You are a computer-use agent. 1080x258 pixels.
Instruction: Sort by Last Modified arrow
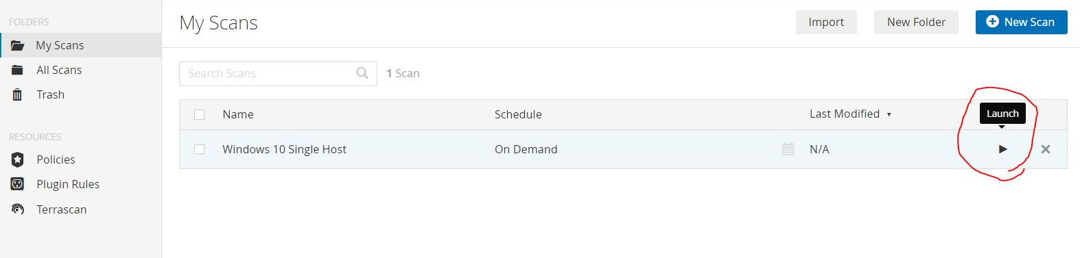889,114
